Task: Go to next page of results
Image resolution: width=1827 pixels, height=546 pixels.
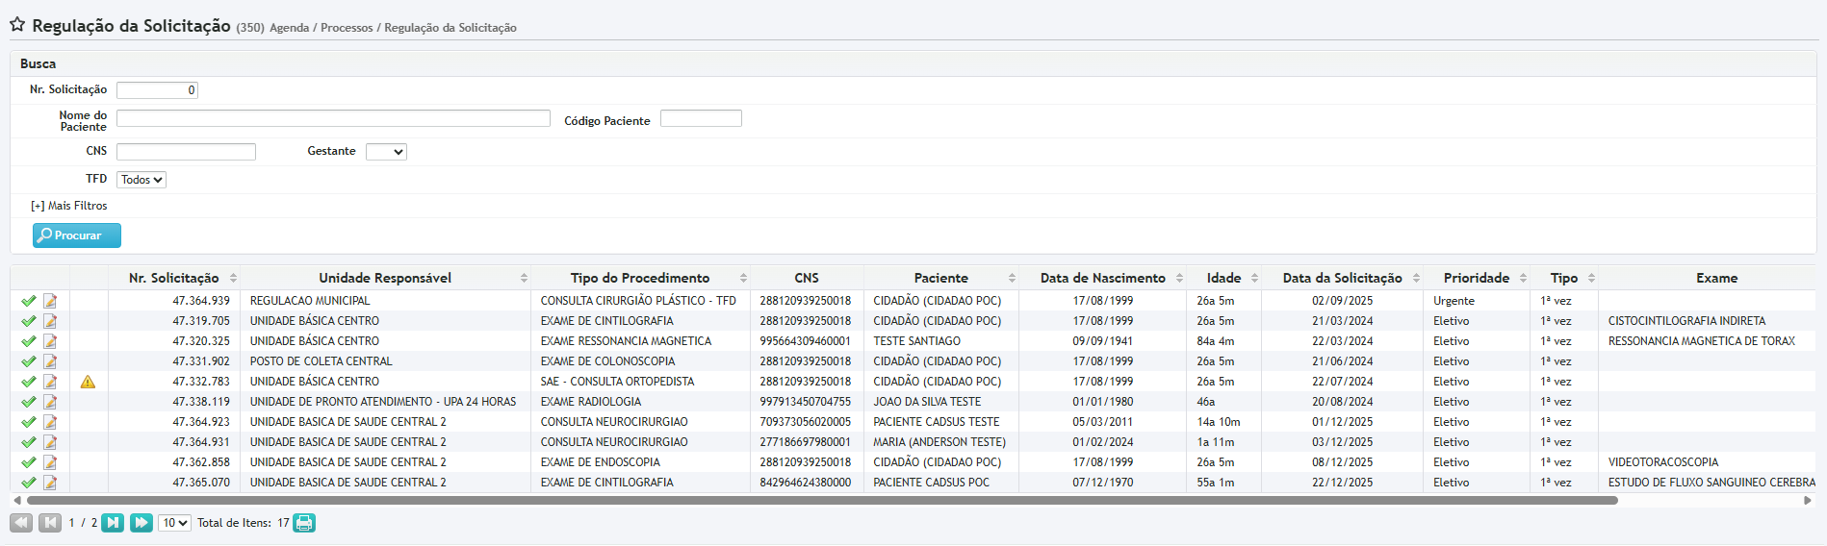Action: [x=113, y=523]
